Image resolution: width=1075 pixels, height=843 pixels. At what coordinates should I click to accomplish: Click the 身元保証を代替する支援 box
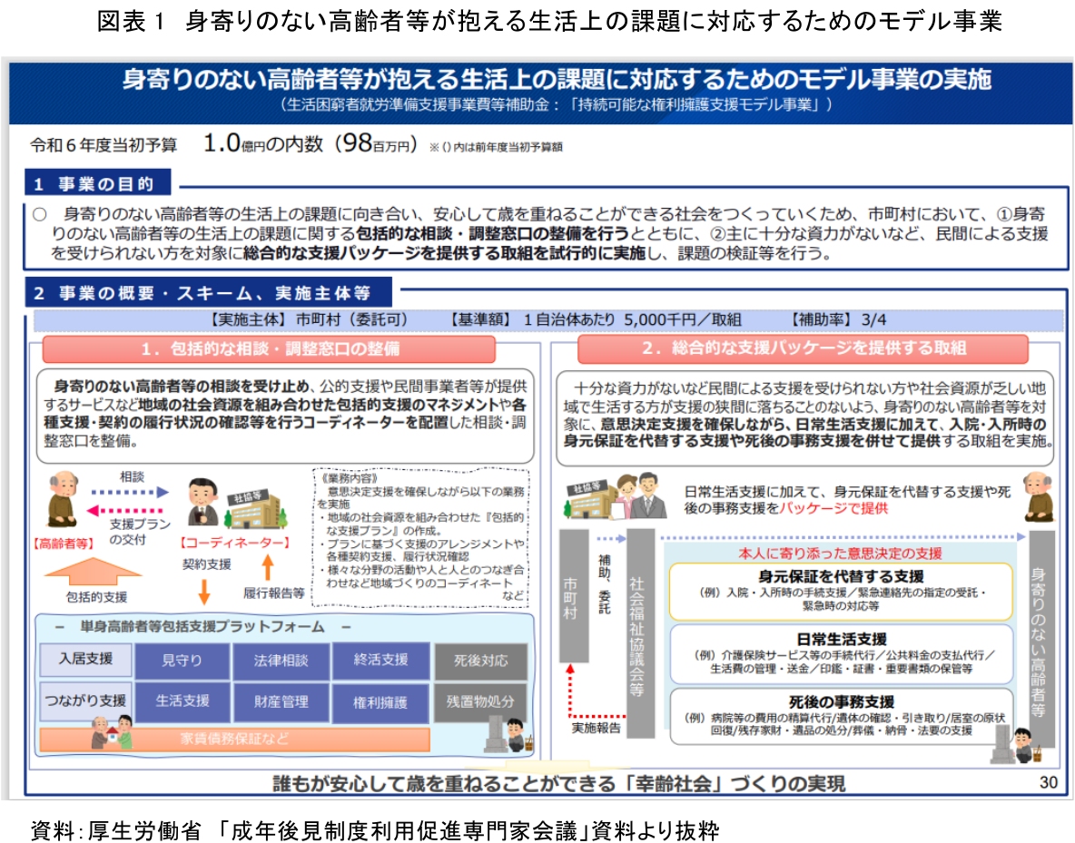(842, 592)
